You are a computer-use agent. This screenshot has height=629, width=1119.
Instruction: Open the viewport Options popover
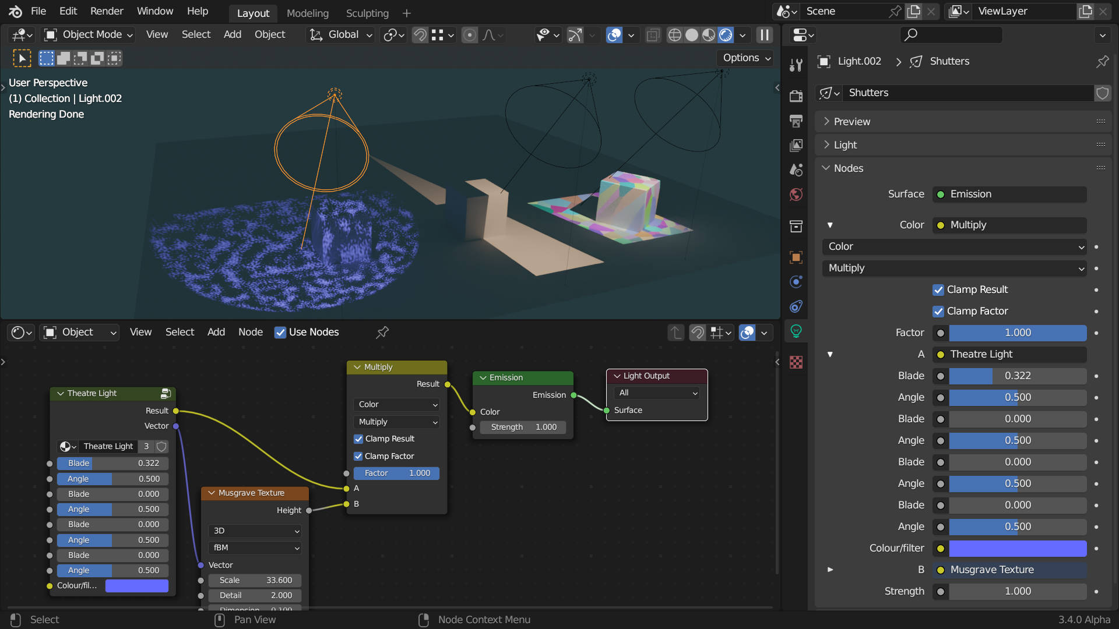tap(747, 58)
